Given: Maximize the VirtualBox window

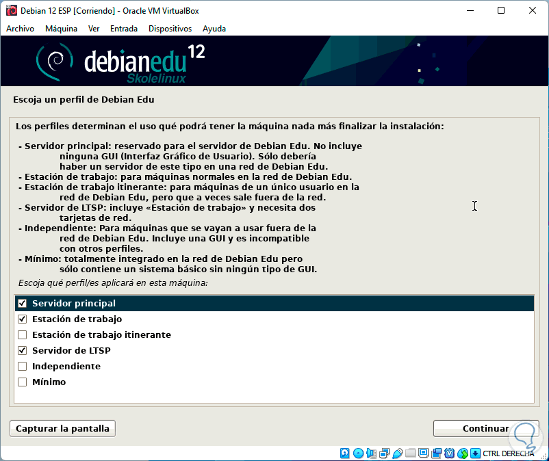Looking at the screenshot, I should click(x=501, y=10).
